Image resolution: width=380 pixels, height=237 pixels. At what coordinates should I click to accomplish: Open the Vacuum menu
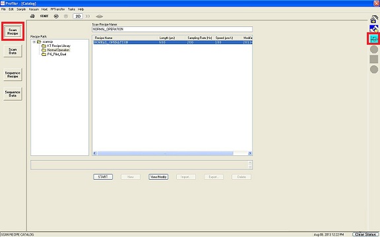coord(34,9)
